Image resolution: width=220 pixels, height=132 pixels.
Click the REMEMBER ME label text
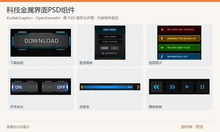[111, 53]
